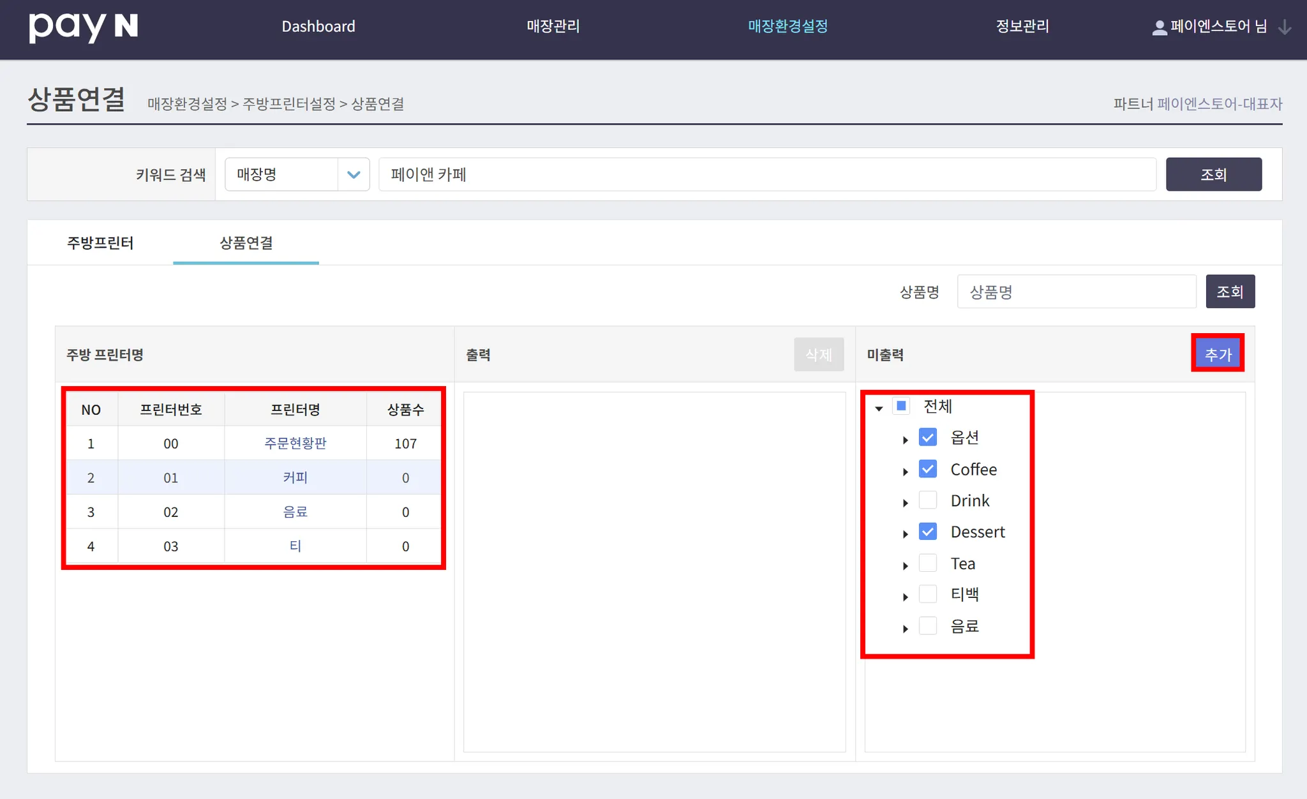This screenshot has height=799, width=1307.
Task: Enable the Tea checkbox
Action: [928, 563]
